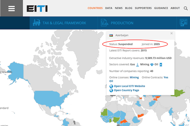Click Number of companies reporting: 40
This screenshot has width=190, height=126.
click(x=131, y=71)
